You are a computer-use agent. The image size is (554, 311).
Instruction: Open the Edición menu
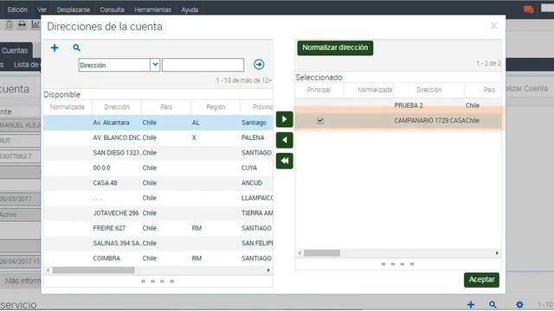17,10
